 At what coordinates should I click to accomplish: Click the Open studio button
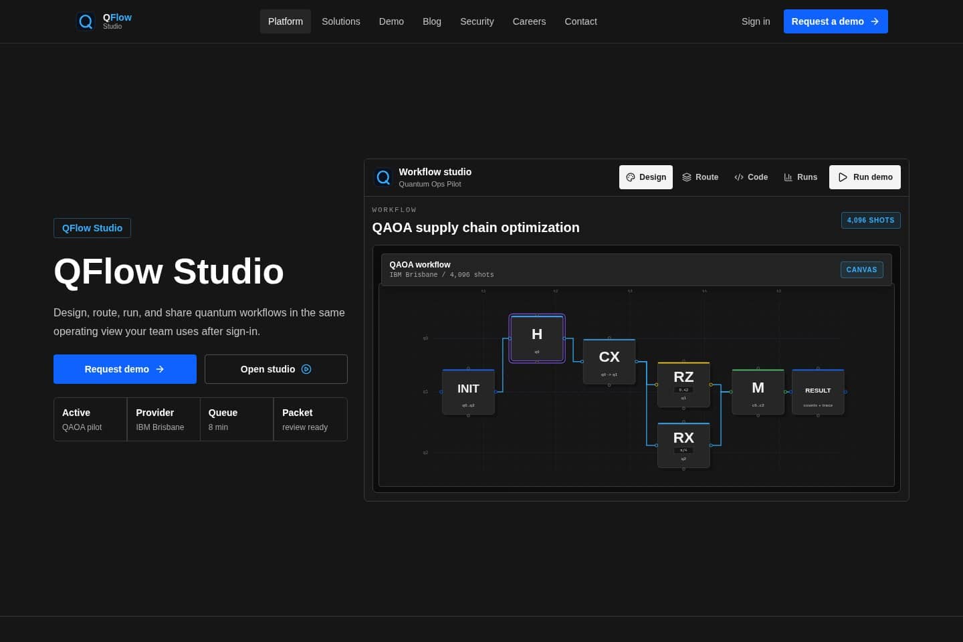click(x=276, y=369)
